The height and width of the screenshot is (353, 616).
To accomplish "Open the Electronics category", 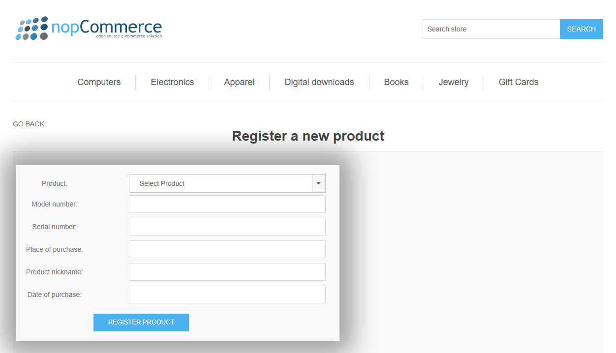I will pos(172,82).
